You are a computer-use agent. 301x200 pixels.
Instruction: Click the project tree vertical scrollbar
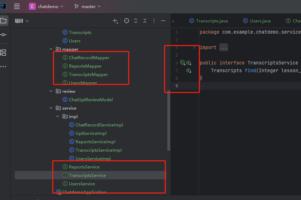(x=169, y=120)
